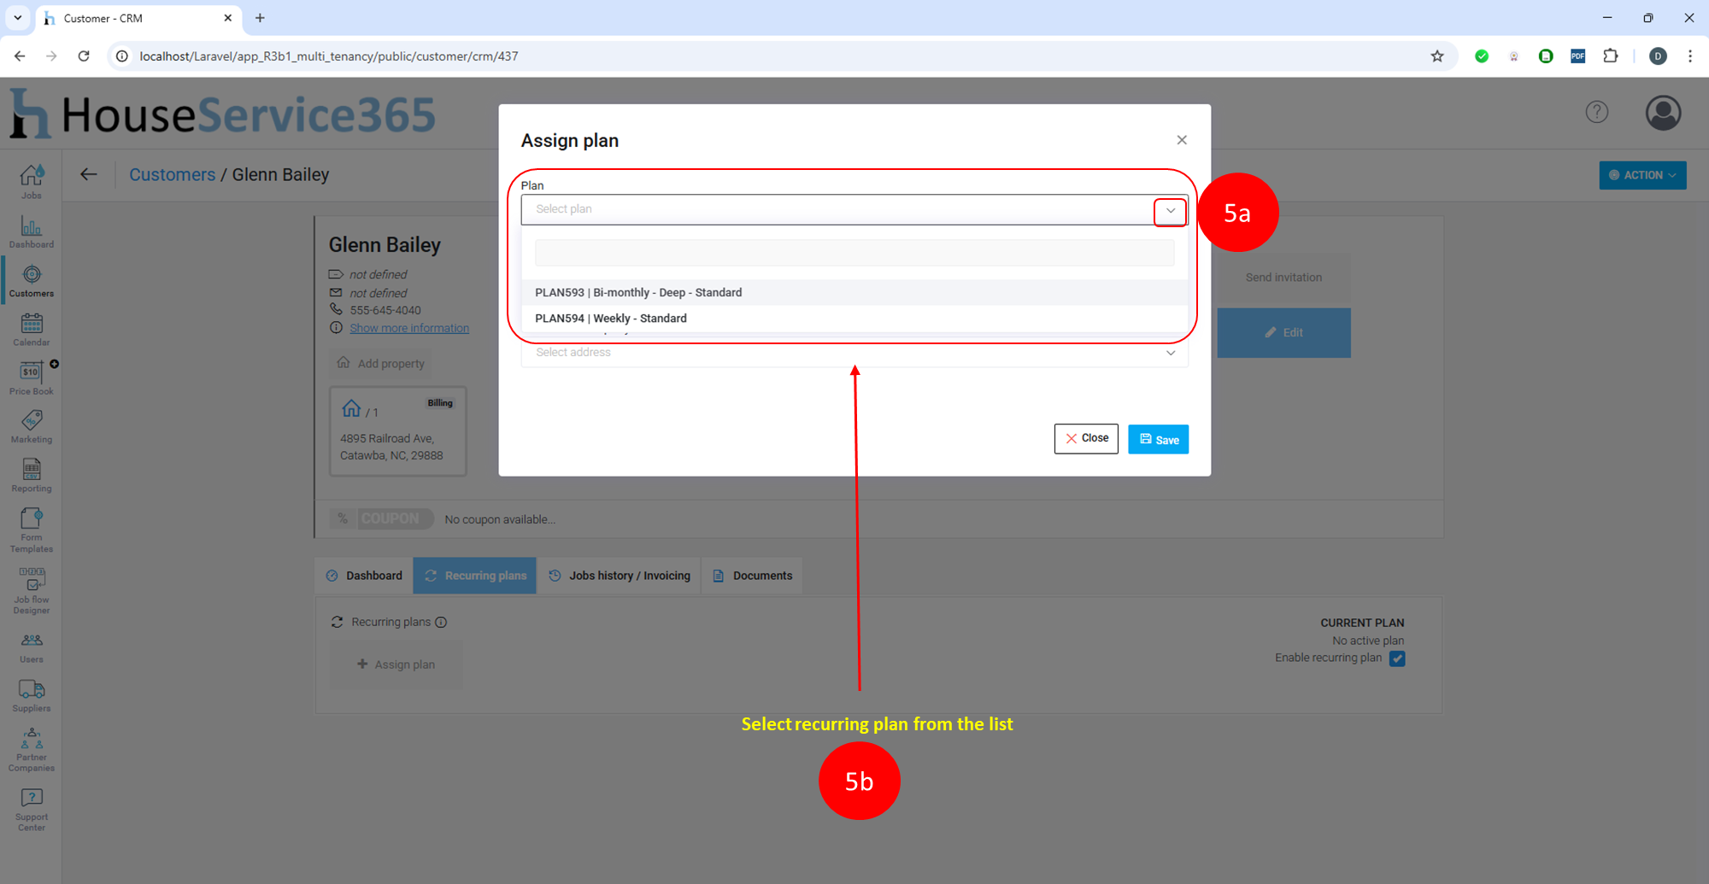Open the user profile avatar
This screenshot has height=884, width=1709.
tap(1663, 113)
